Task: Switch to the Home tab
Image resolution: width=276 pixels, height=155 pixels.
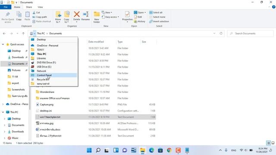Action: [x=17, y=7]
